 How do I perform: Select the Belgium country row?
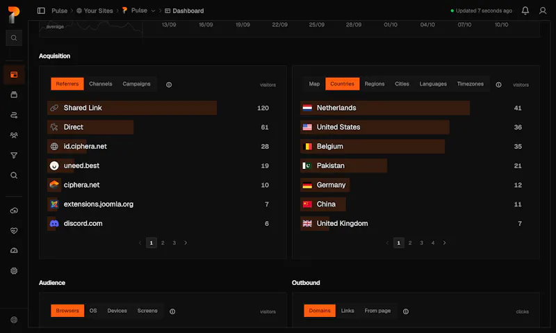pyautogui.click(x=414, y=147)
